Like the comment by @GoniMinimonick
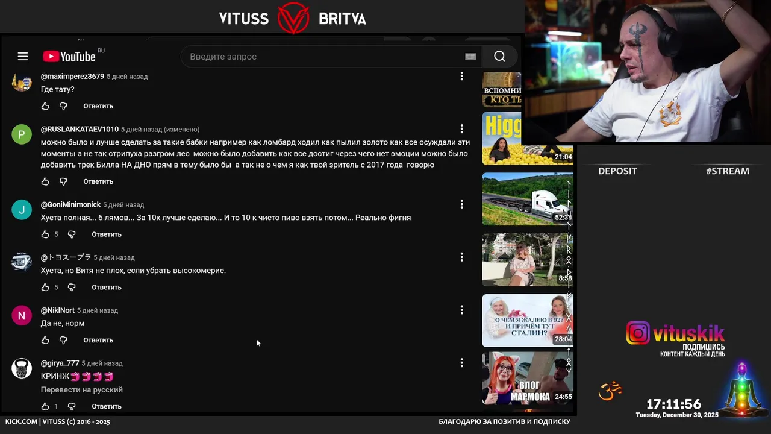 (45, 234)
